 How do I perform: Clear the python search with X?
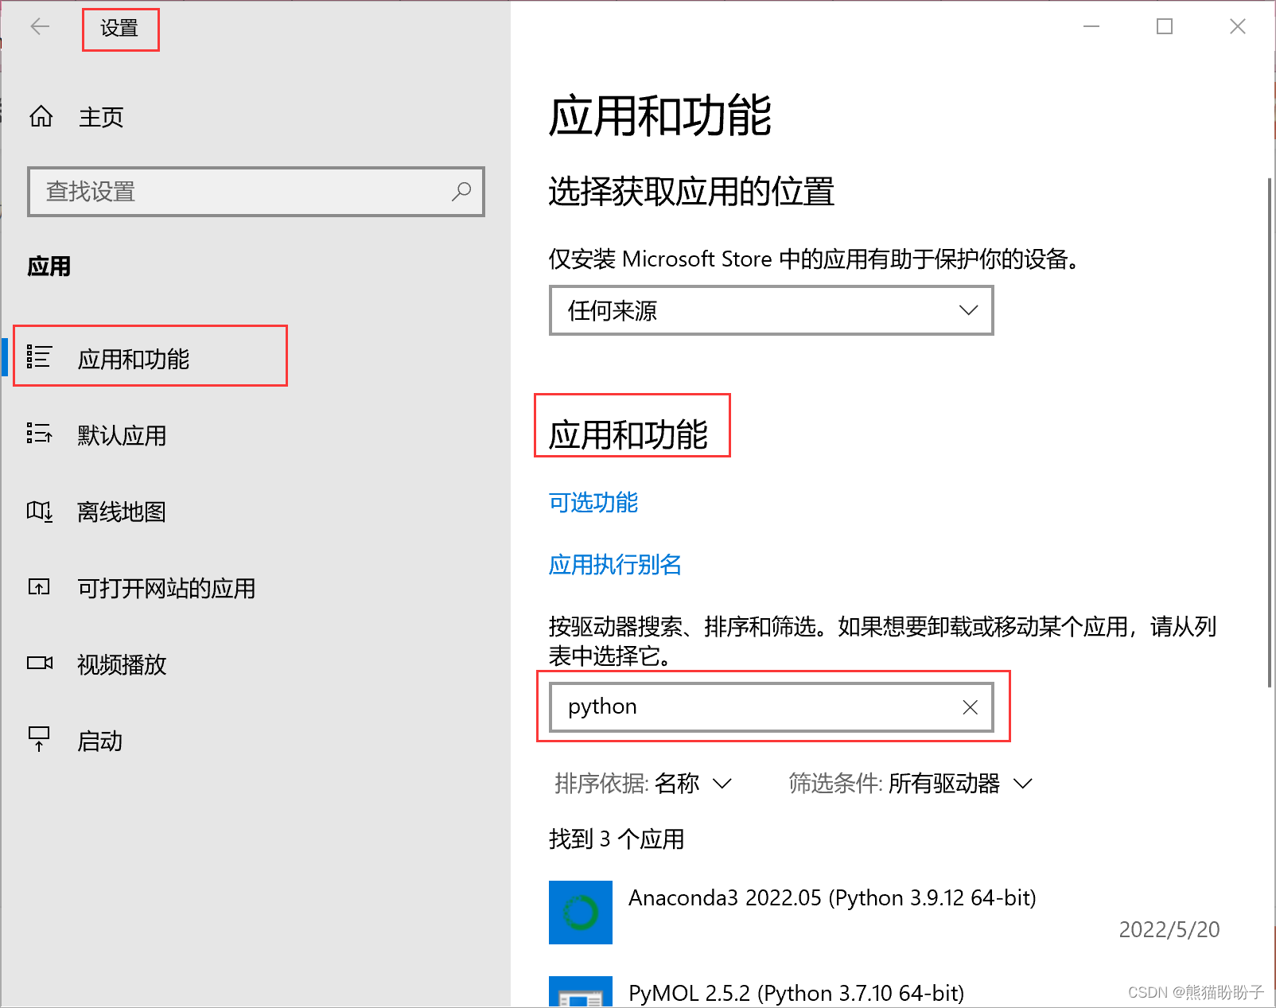pyautogui.click(x=970, y=707)
